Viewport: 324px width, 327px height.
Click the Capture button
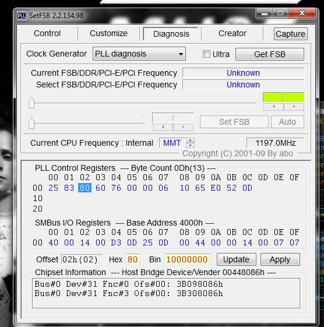(290, 34)
